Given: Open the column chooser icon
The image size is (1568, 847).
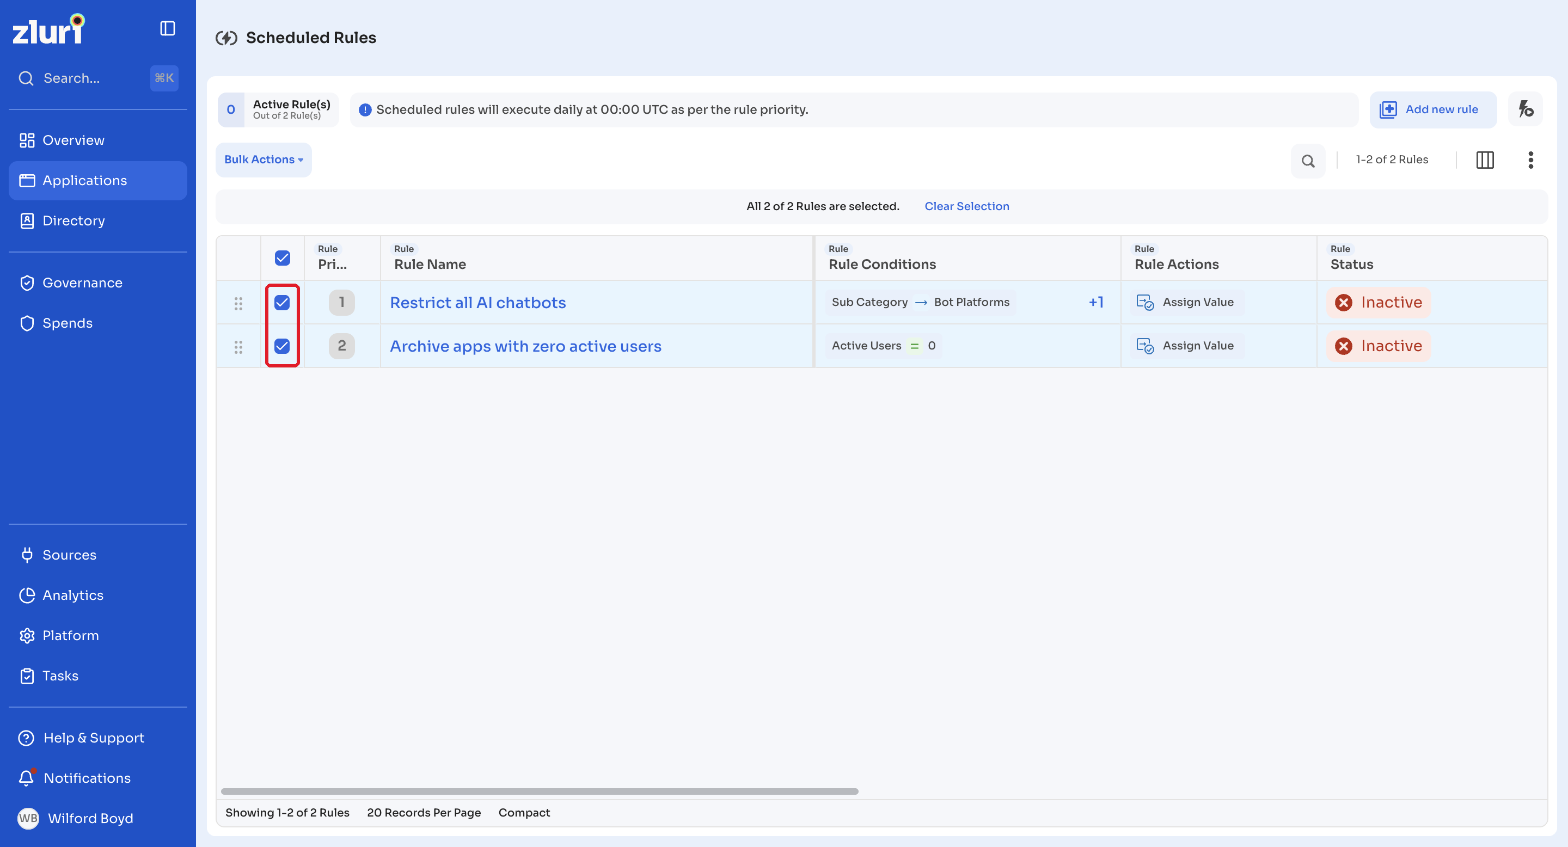Looking at the screenshot, I should (1485, 160).
